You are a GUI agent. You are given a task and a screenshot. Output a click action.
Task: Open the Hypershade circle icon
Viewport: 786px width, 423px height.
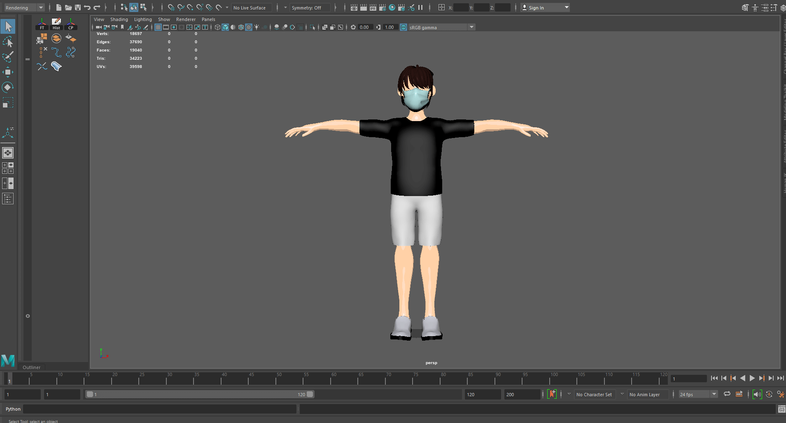click(x=392, y=7)
